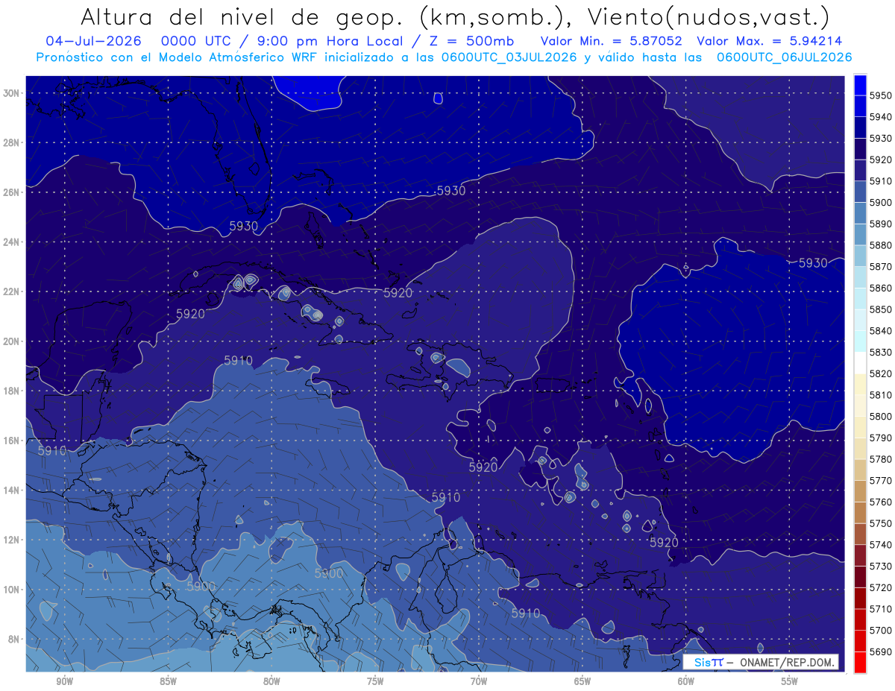Click the 90W longitude label
The height and width of the screenshot is (691, 895).
point(64,681)
